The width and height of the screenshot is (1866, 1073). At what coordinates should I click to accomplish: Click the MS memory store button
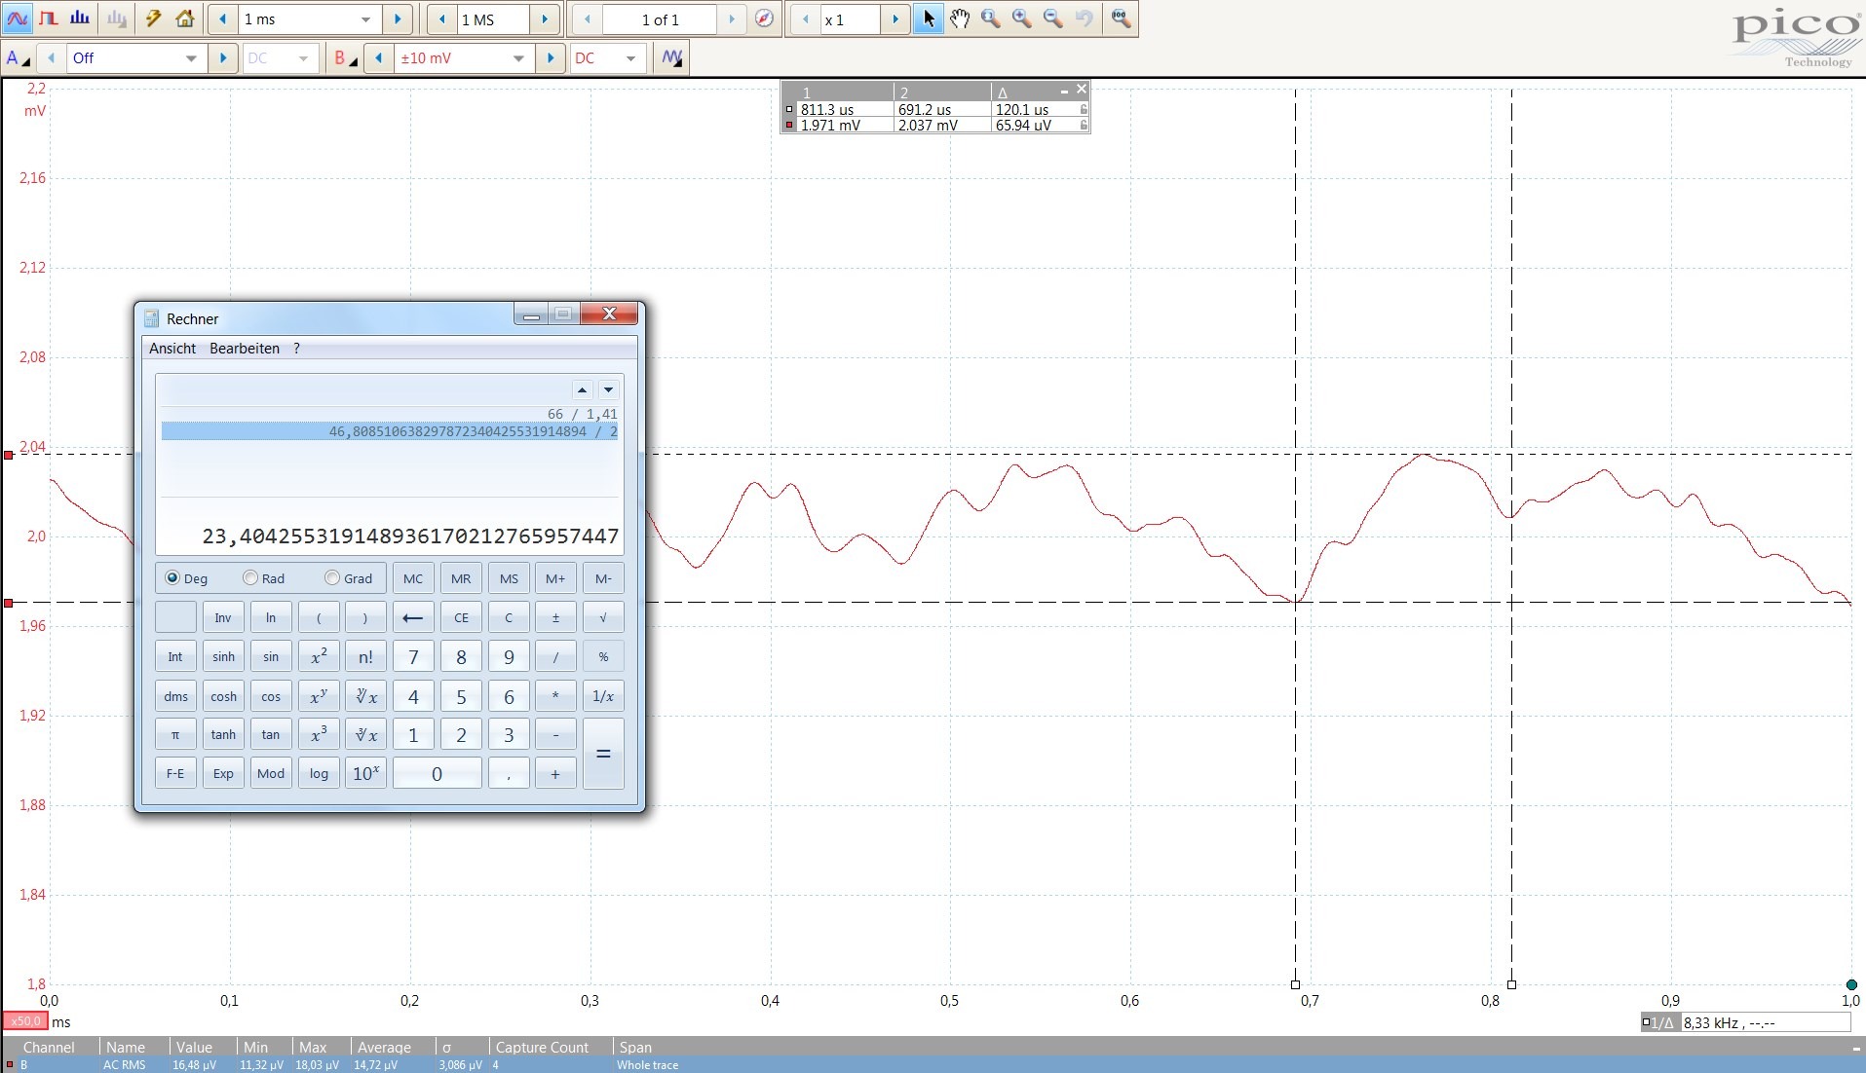point(509,578)
